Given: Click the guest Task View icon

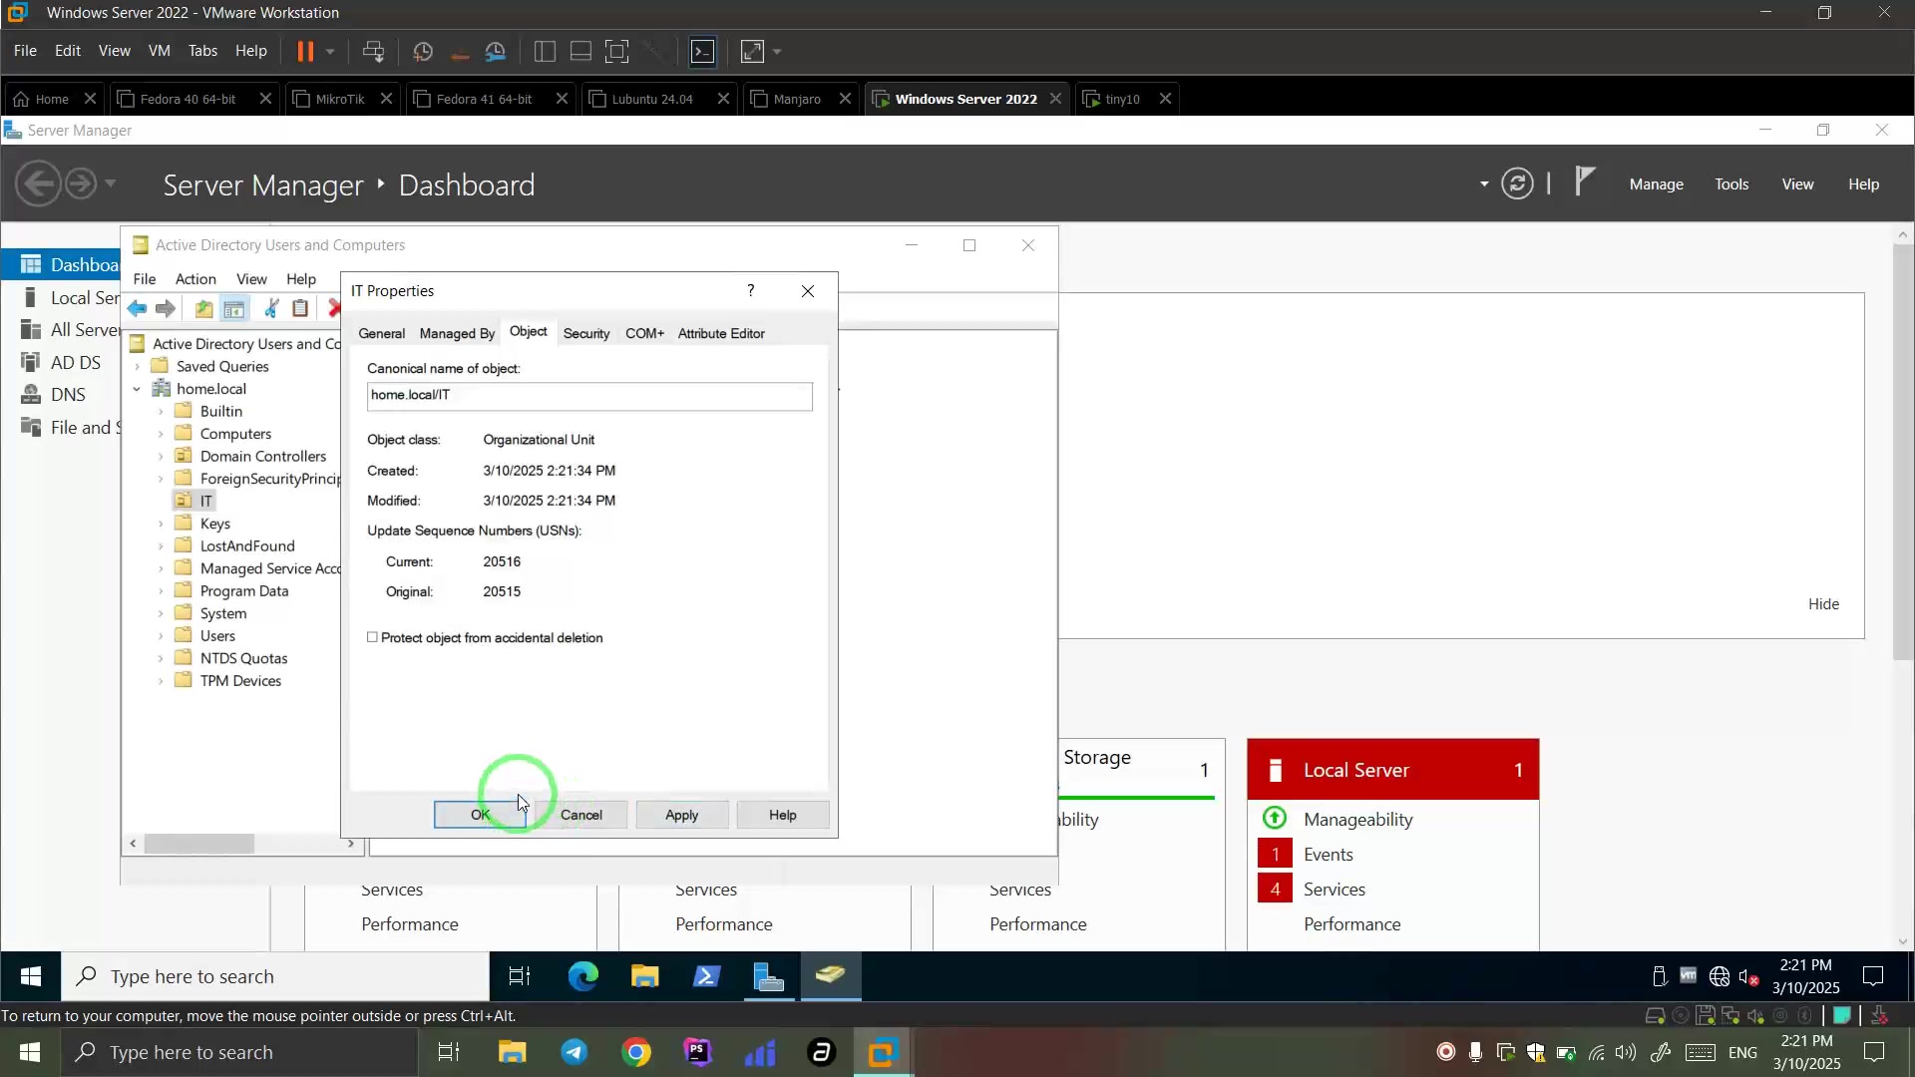Looking at the screenshot, I should [520, 976].
